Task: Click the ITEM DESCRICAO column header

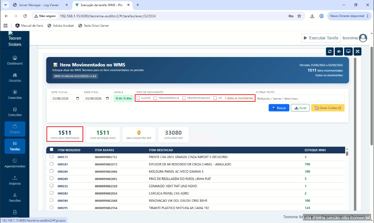Action: point(161,150)
